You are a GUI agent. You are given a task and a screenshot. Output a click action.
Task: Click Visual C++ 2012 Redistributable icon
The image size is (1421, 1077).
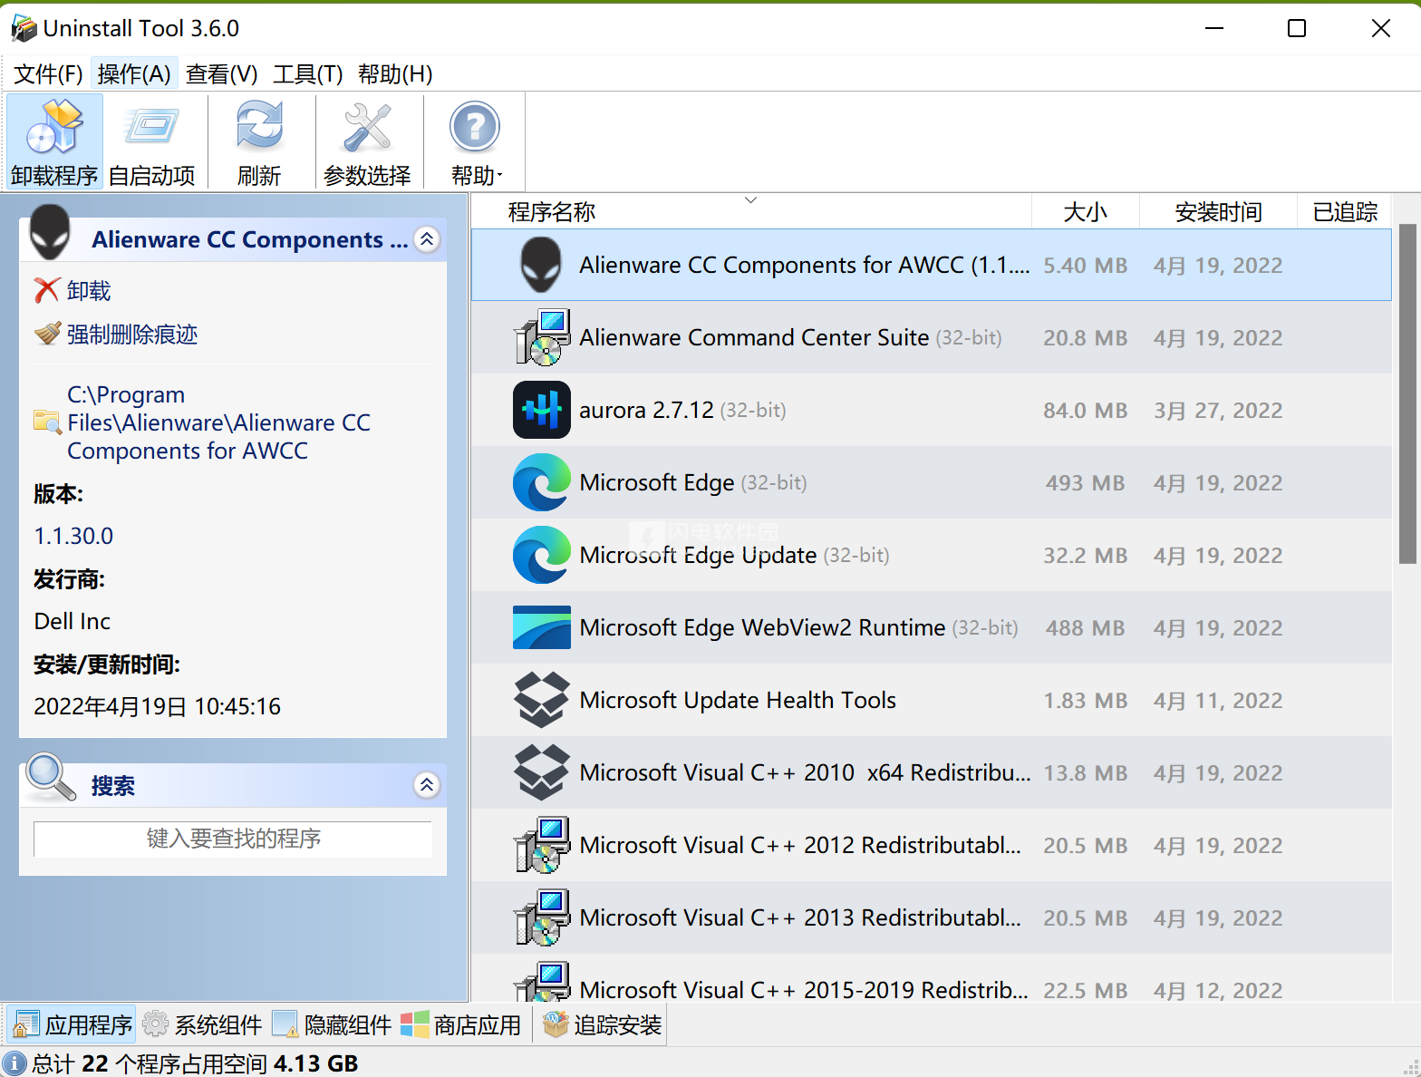point(542,845)
